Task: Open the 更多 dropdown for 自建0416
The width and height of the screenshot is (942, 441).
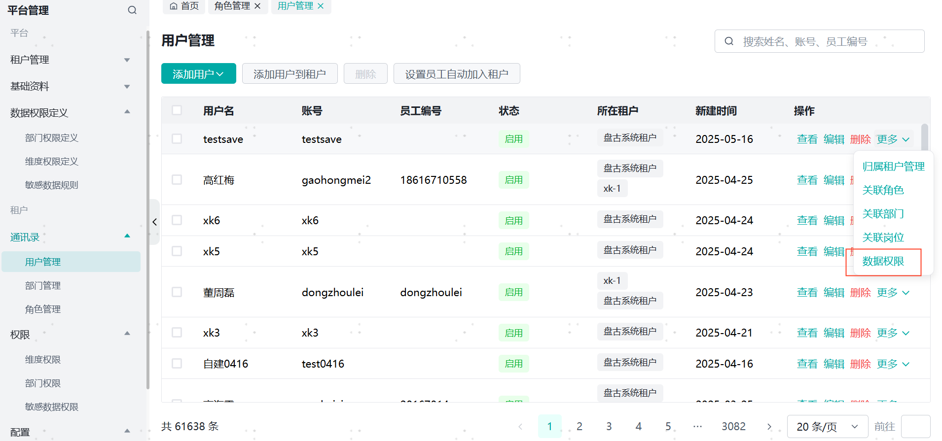Action: 893,364
